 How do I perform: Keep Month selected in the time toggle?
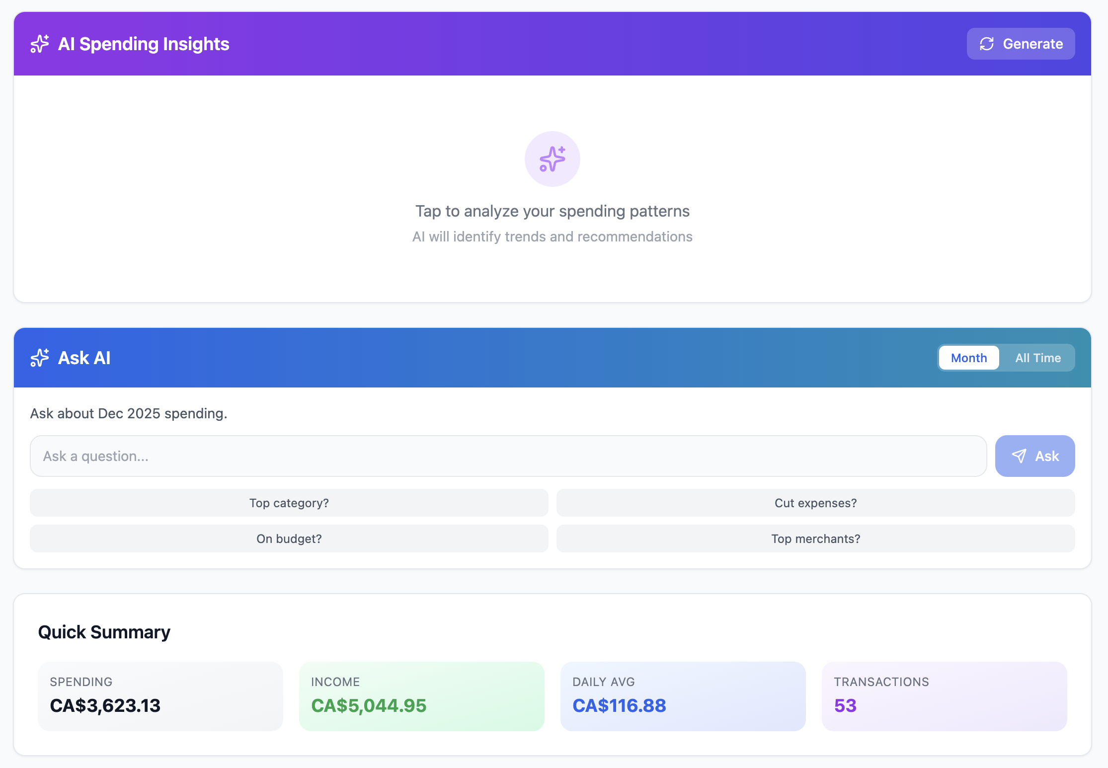click(x=968, y=358)
